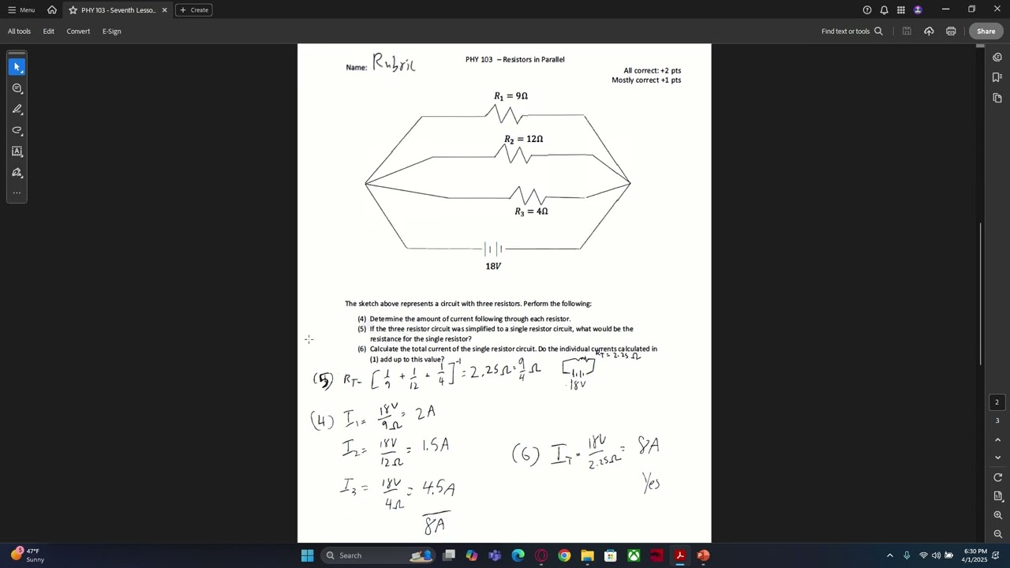Image resolution: width=1010 pixels, height=568 pixels.
Task: Select the freehand draw loop tool
Action: click(x=17, y=130)
